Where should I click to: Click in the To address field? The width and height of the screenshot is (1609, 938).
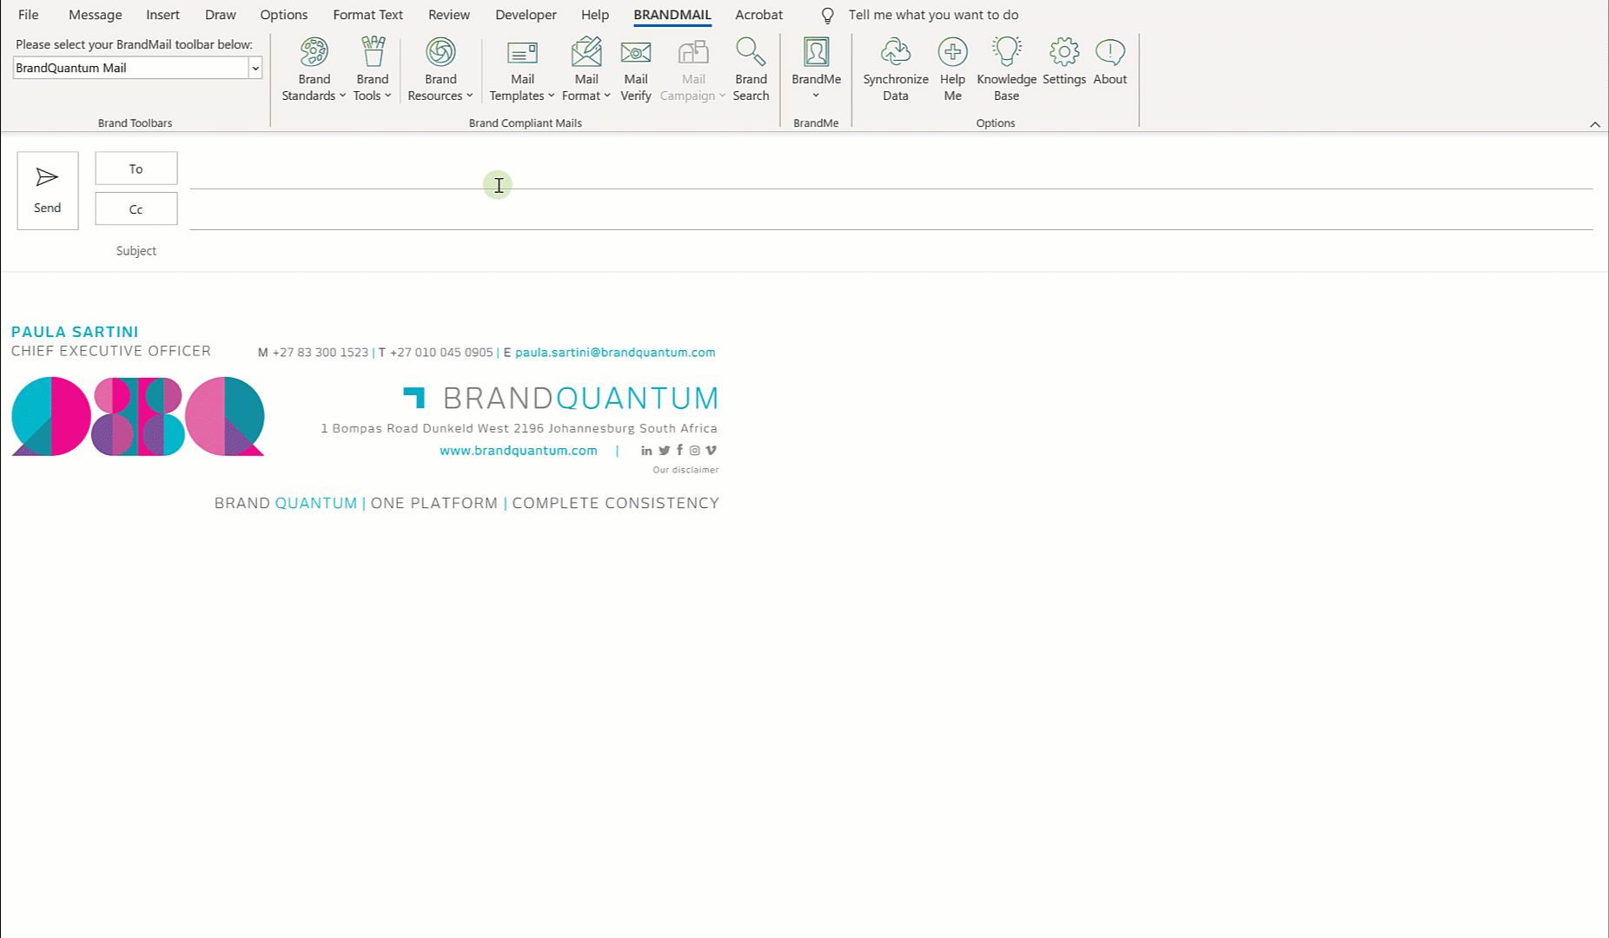[891, 170]
